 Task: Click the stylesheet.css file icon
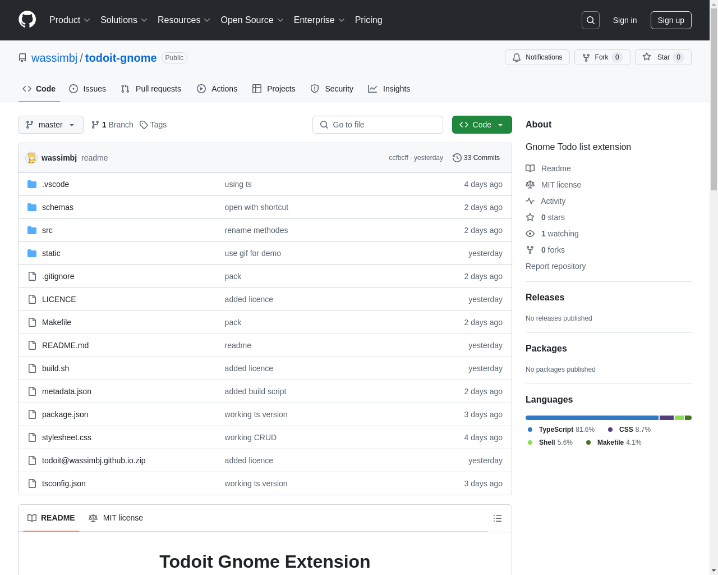pos(32,437)
